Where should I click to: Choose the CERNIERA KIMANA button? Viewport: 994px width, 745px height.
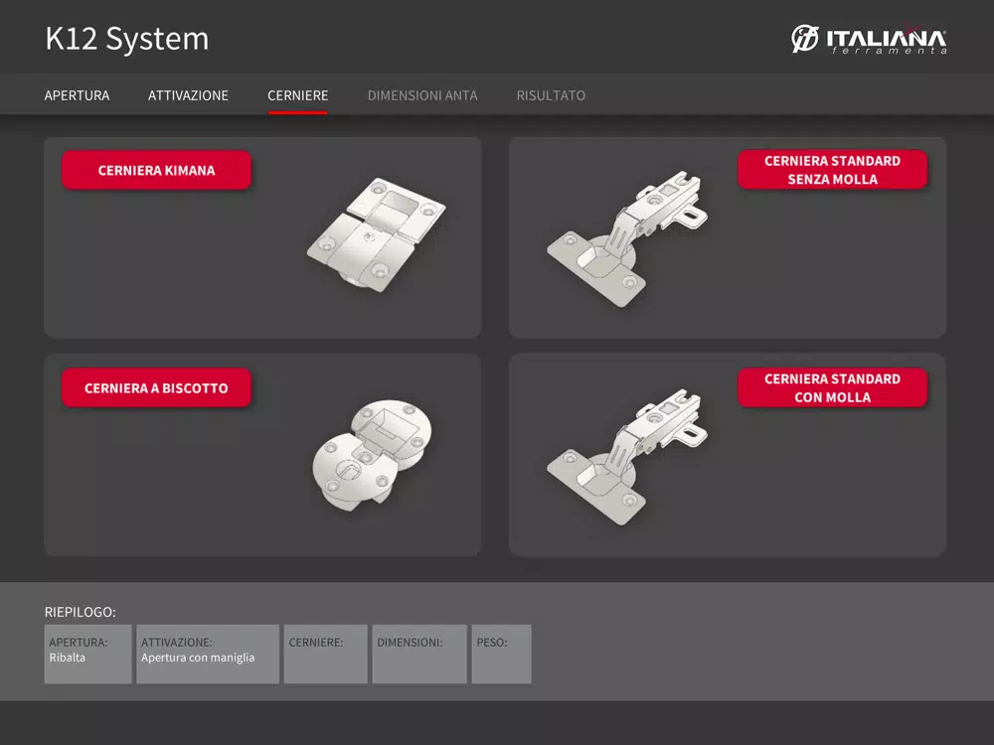pos(157,171)
